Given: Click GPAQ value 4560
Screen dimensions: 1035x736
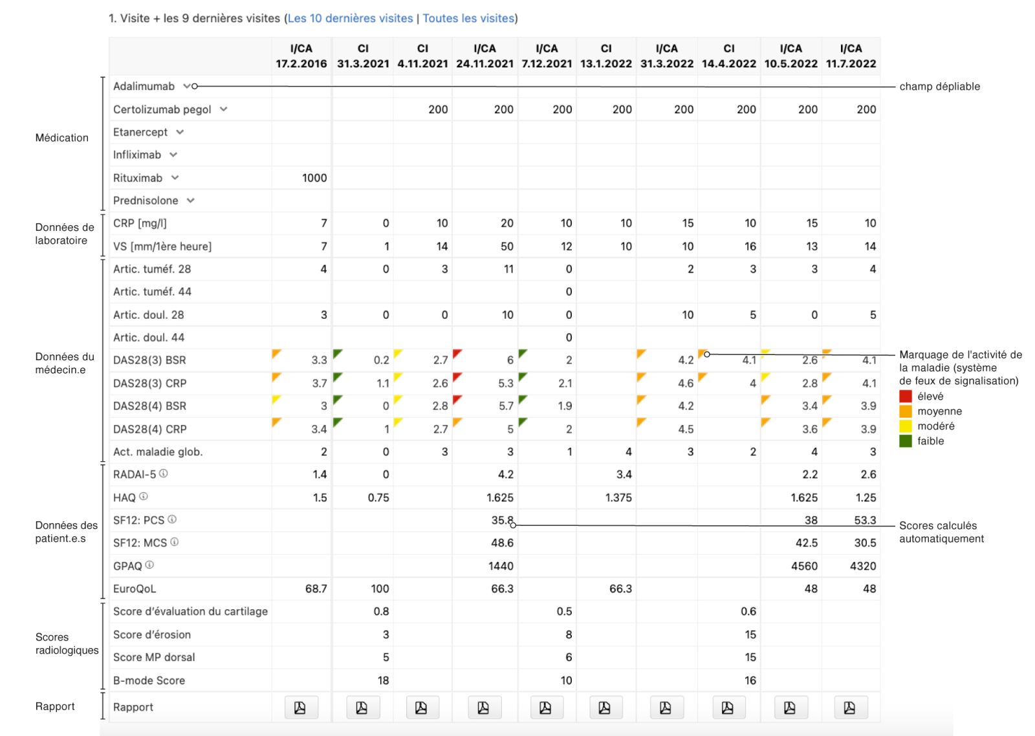Looking at the screenshot, I should click(x=804, y=566).
